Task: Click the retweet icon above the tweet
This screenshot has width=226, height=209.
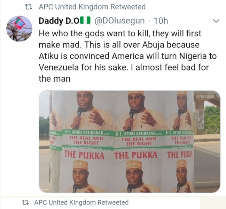Action: coord(30,7)
